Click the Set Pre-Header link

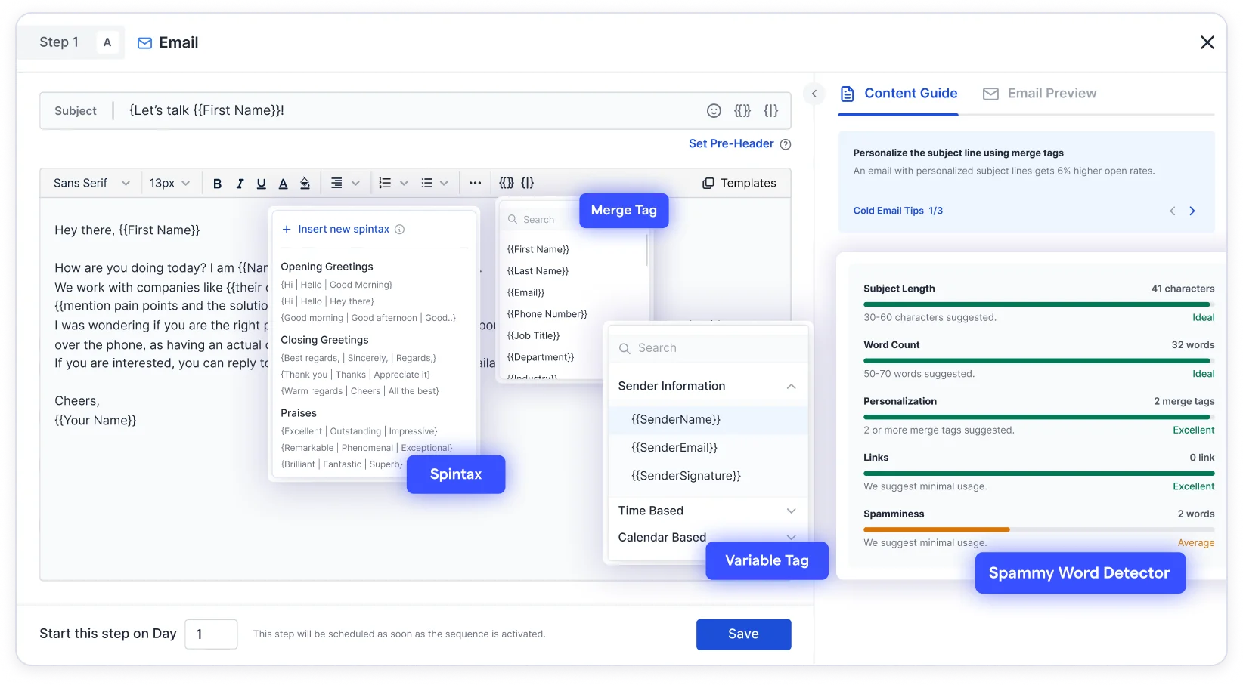(730, 143)
